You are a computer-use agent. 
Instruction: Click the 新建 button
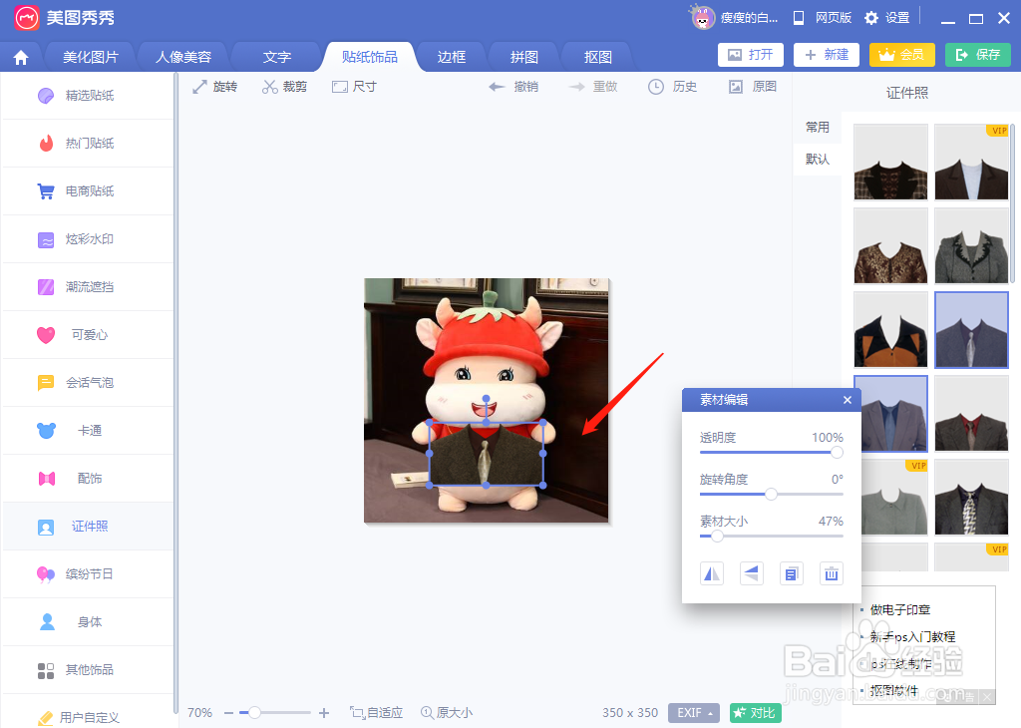click(x=827, y=55)
